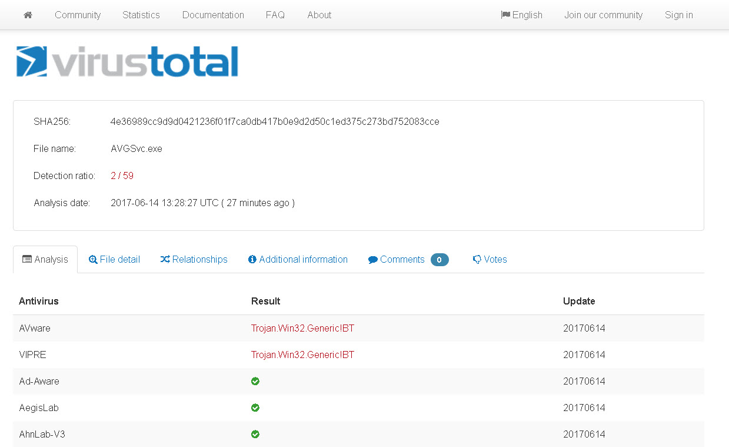Go to the home icon in navbar
The image size is (729, 447).
point(28,15)
